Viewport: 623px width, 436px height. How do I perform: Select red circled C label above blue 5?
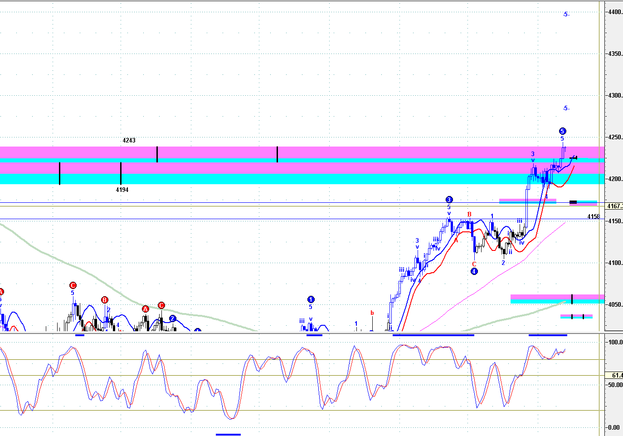click(x=73, y=285)
